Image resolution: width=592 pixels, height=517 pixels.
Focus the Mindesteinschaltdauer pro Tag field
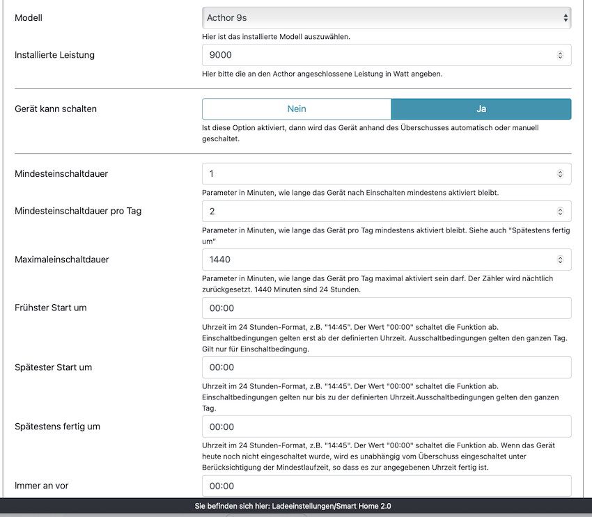376,211
